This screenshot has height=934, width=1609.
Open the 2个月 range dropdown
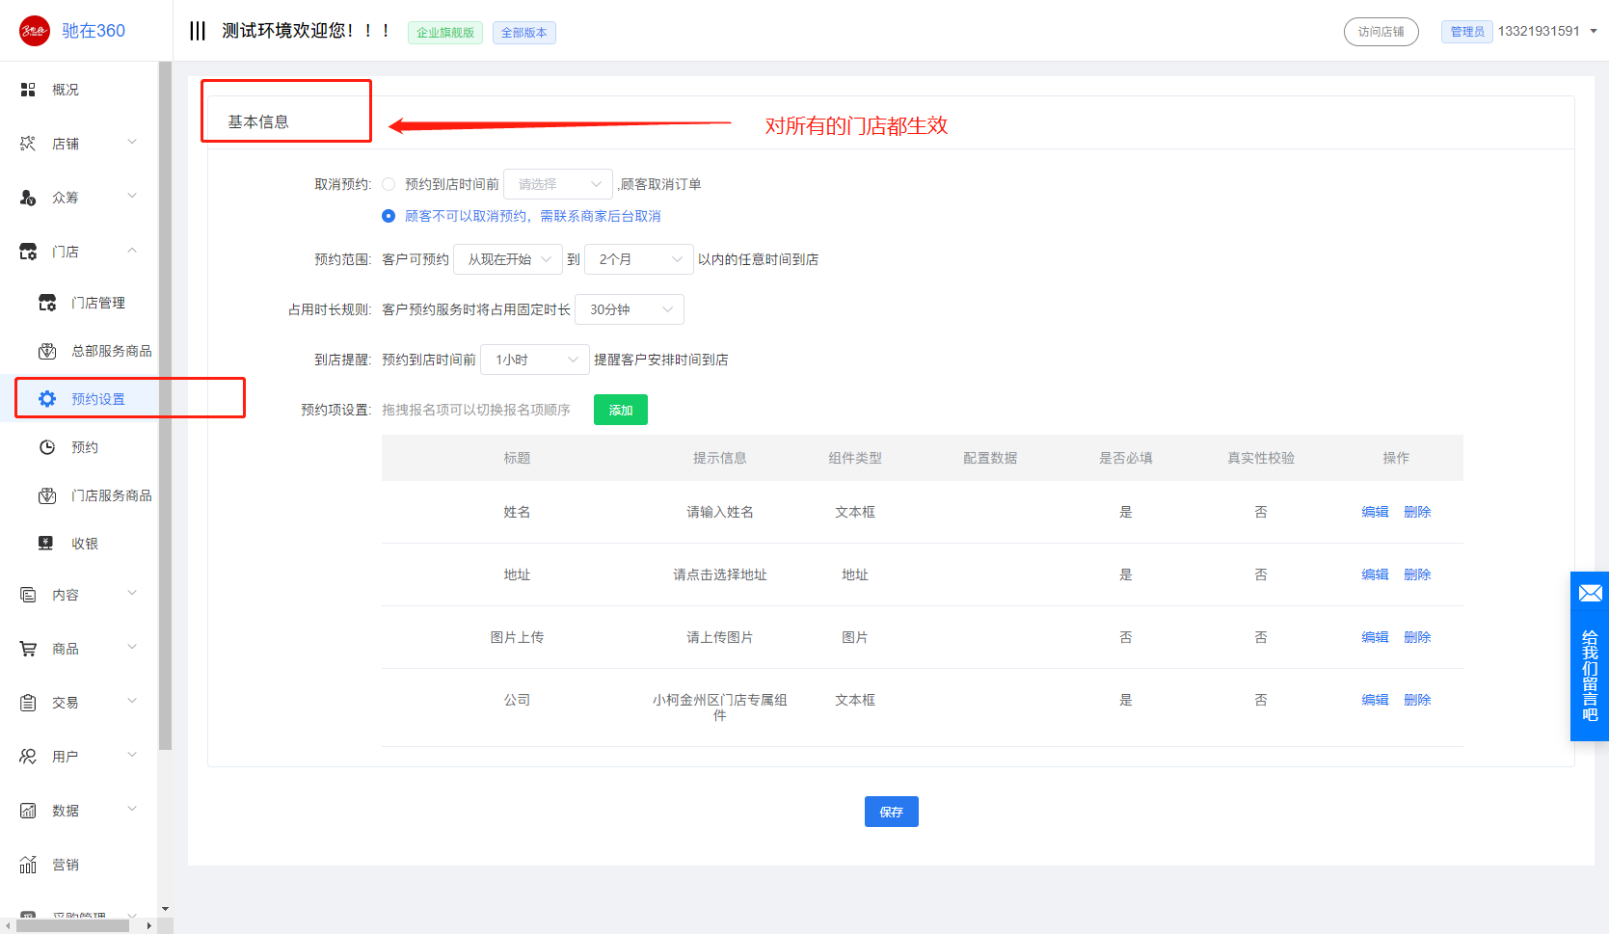pyautogui.click(x=639, y=259)
